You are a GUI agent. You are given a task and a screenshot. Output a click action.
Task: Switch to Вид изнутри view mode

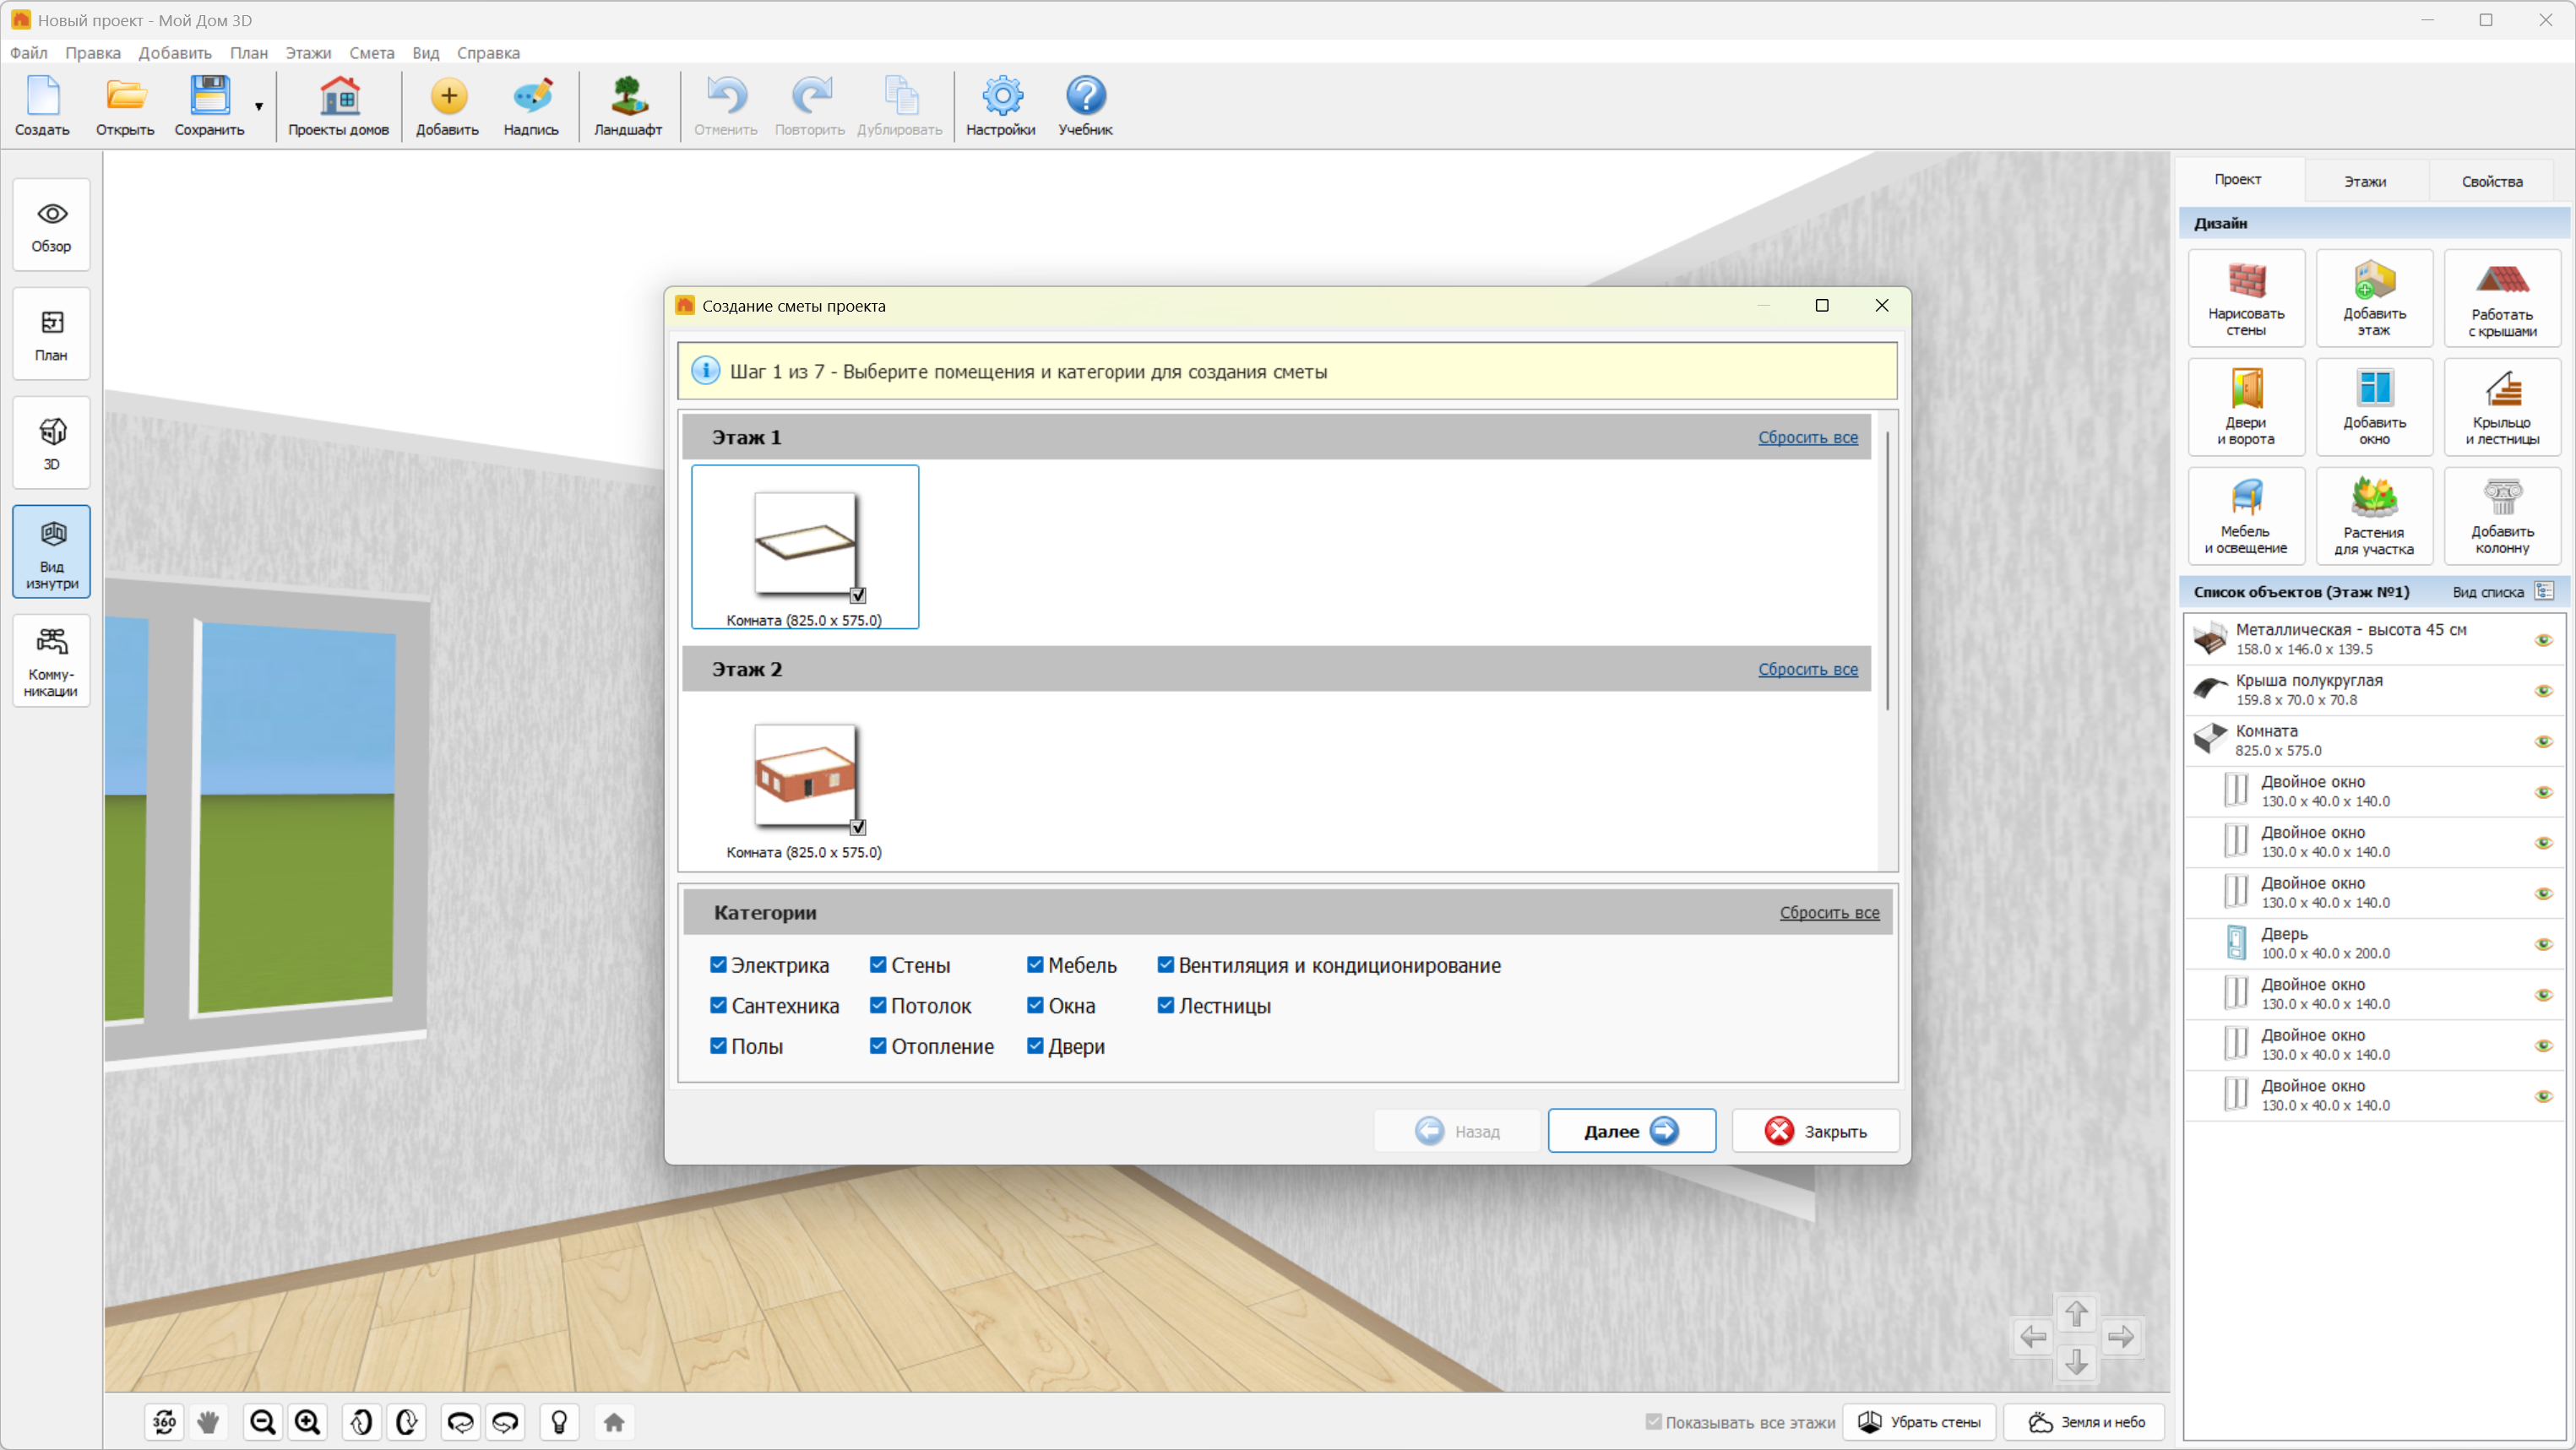51,551
